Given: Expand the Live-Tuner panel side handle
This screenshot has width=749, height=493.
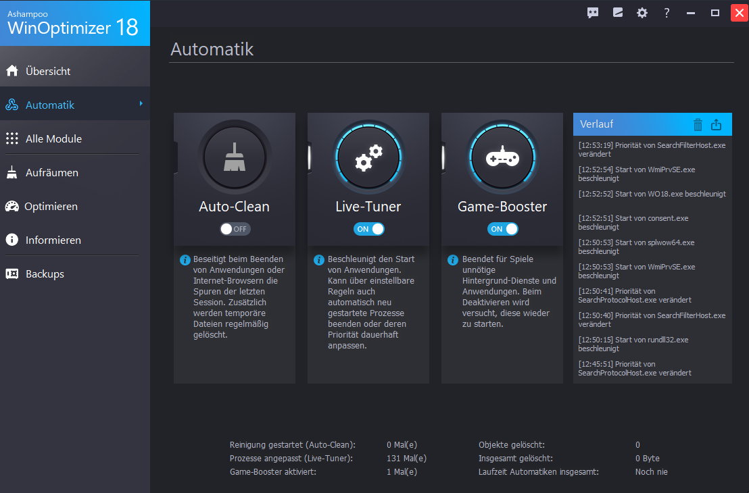Looking at the screenshot, I should pyautogui.click(x=310, y=155).
